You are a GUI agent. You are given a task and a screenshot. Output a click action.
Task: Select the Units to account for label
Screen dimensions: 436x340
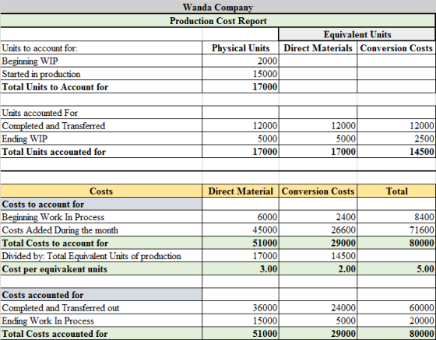click(40, 48)
